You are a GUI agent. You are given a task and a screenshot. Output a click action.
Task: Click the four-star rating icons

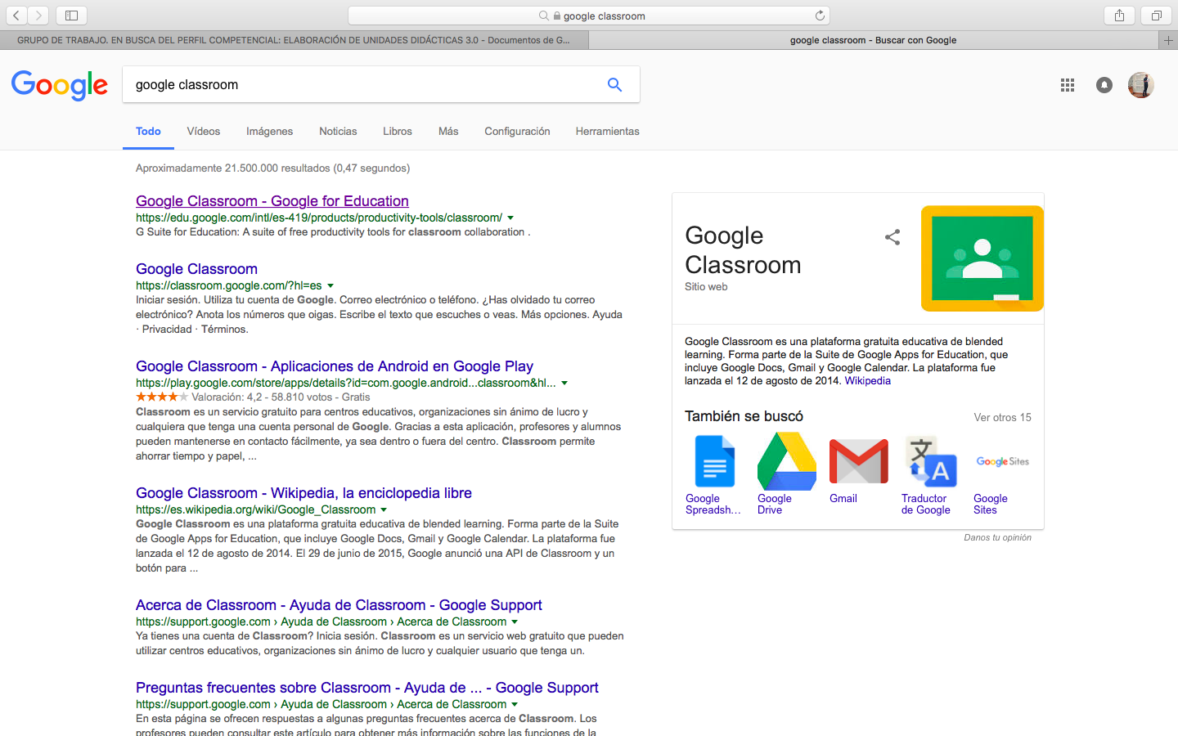click(162, 397)
